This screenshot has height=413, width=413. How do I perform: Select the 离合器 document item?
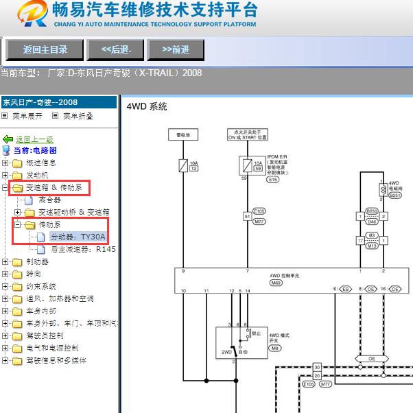point(49,200)
